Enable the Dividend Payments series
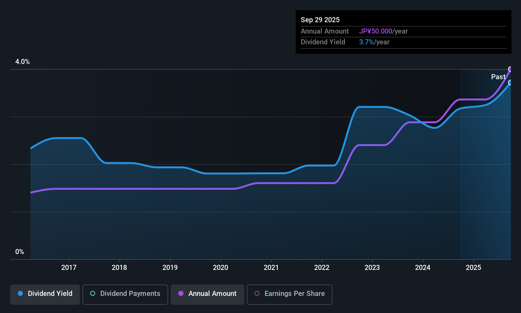The image size is (521, 313). 125,294
